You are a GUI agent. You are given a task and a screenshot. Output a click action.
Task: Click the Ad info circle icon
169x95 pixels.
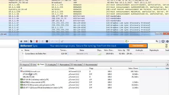[x=166, y=46]
